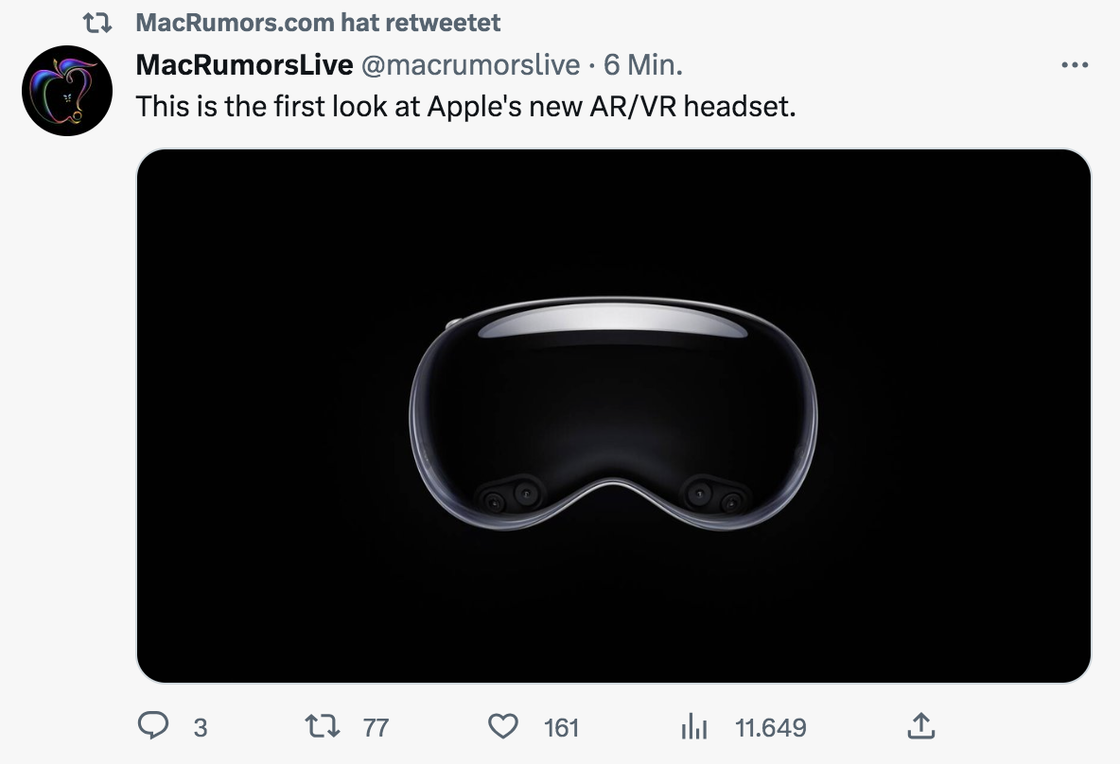The image size is (1120, 764).
Task: Click the MacRumorsLive profile avatar
Action: tap(67, 91)
